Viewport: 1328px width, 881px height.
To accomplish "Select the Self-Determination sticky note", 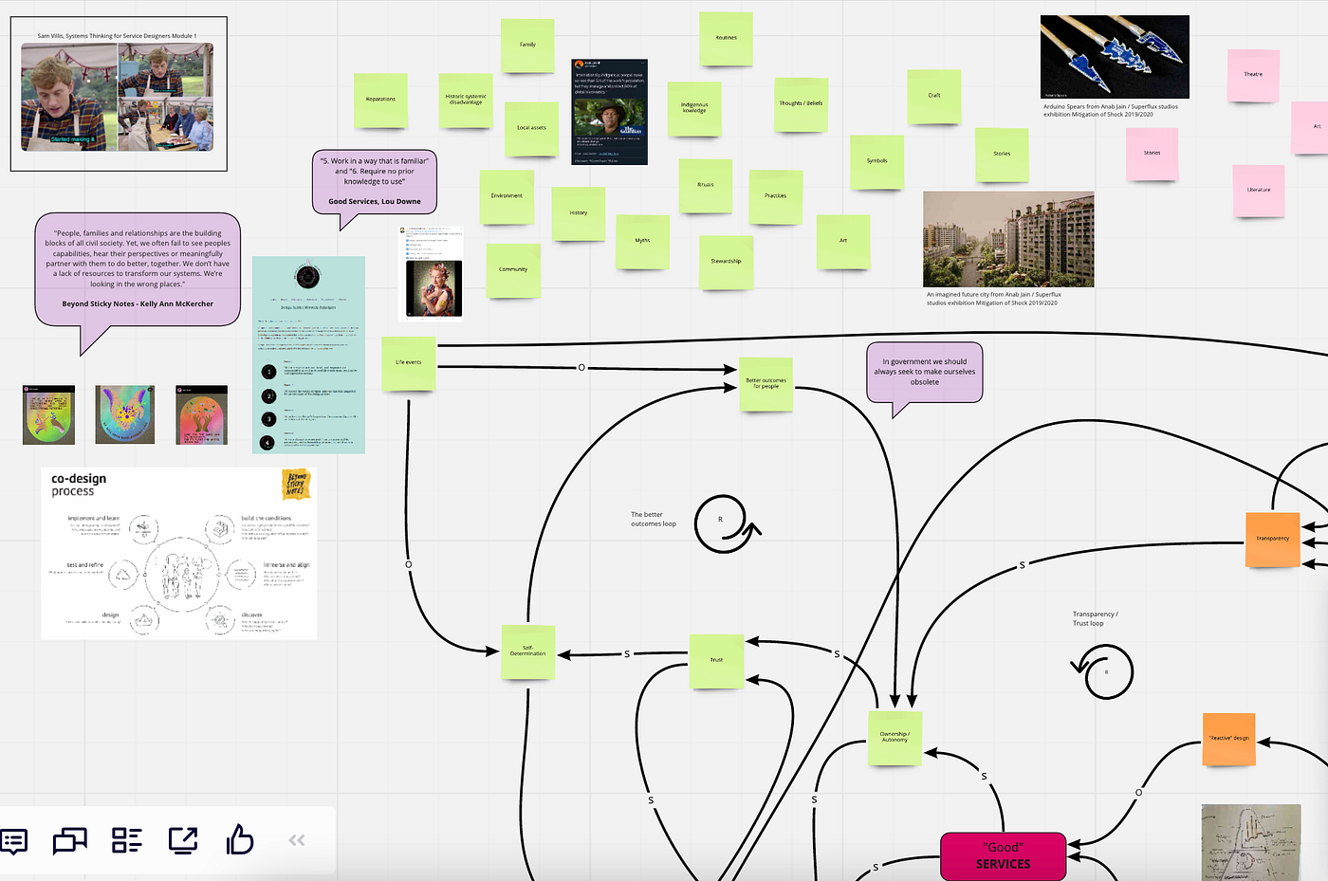I will tap(527, 652).
